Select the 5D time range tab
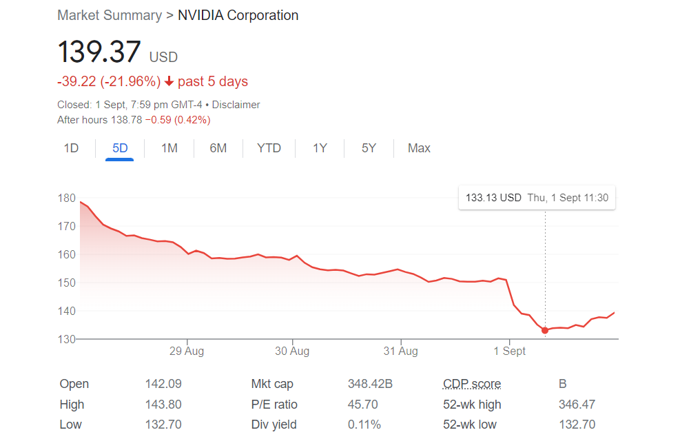The height and width of the screenshot is (439, 680). point(120,148)
